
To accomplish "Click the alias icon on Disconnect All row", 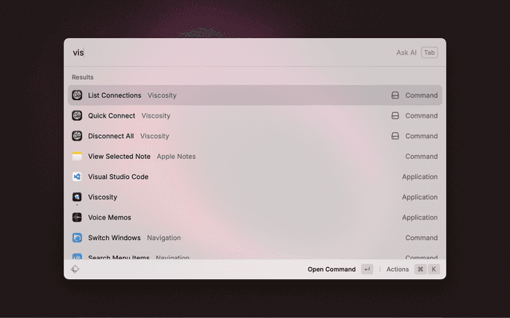I will (x=394, y=136).
